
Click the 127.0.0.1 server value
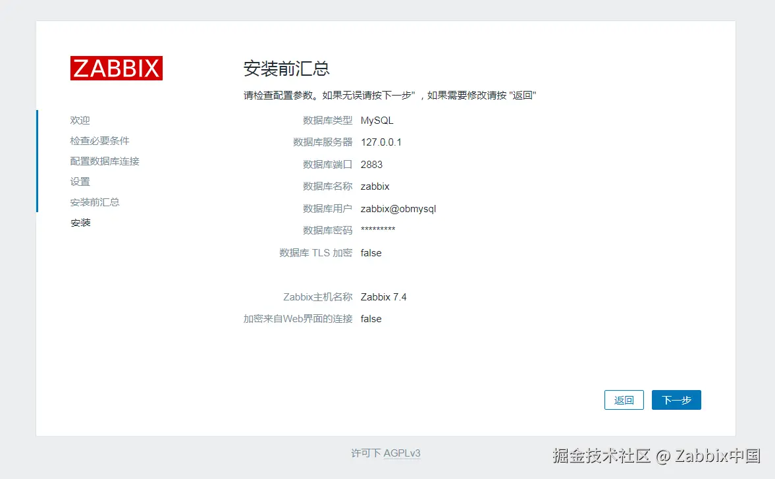point(381,142)
